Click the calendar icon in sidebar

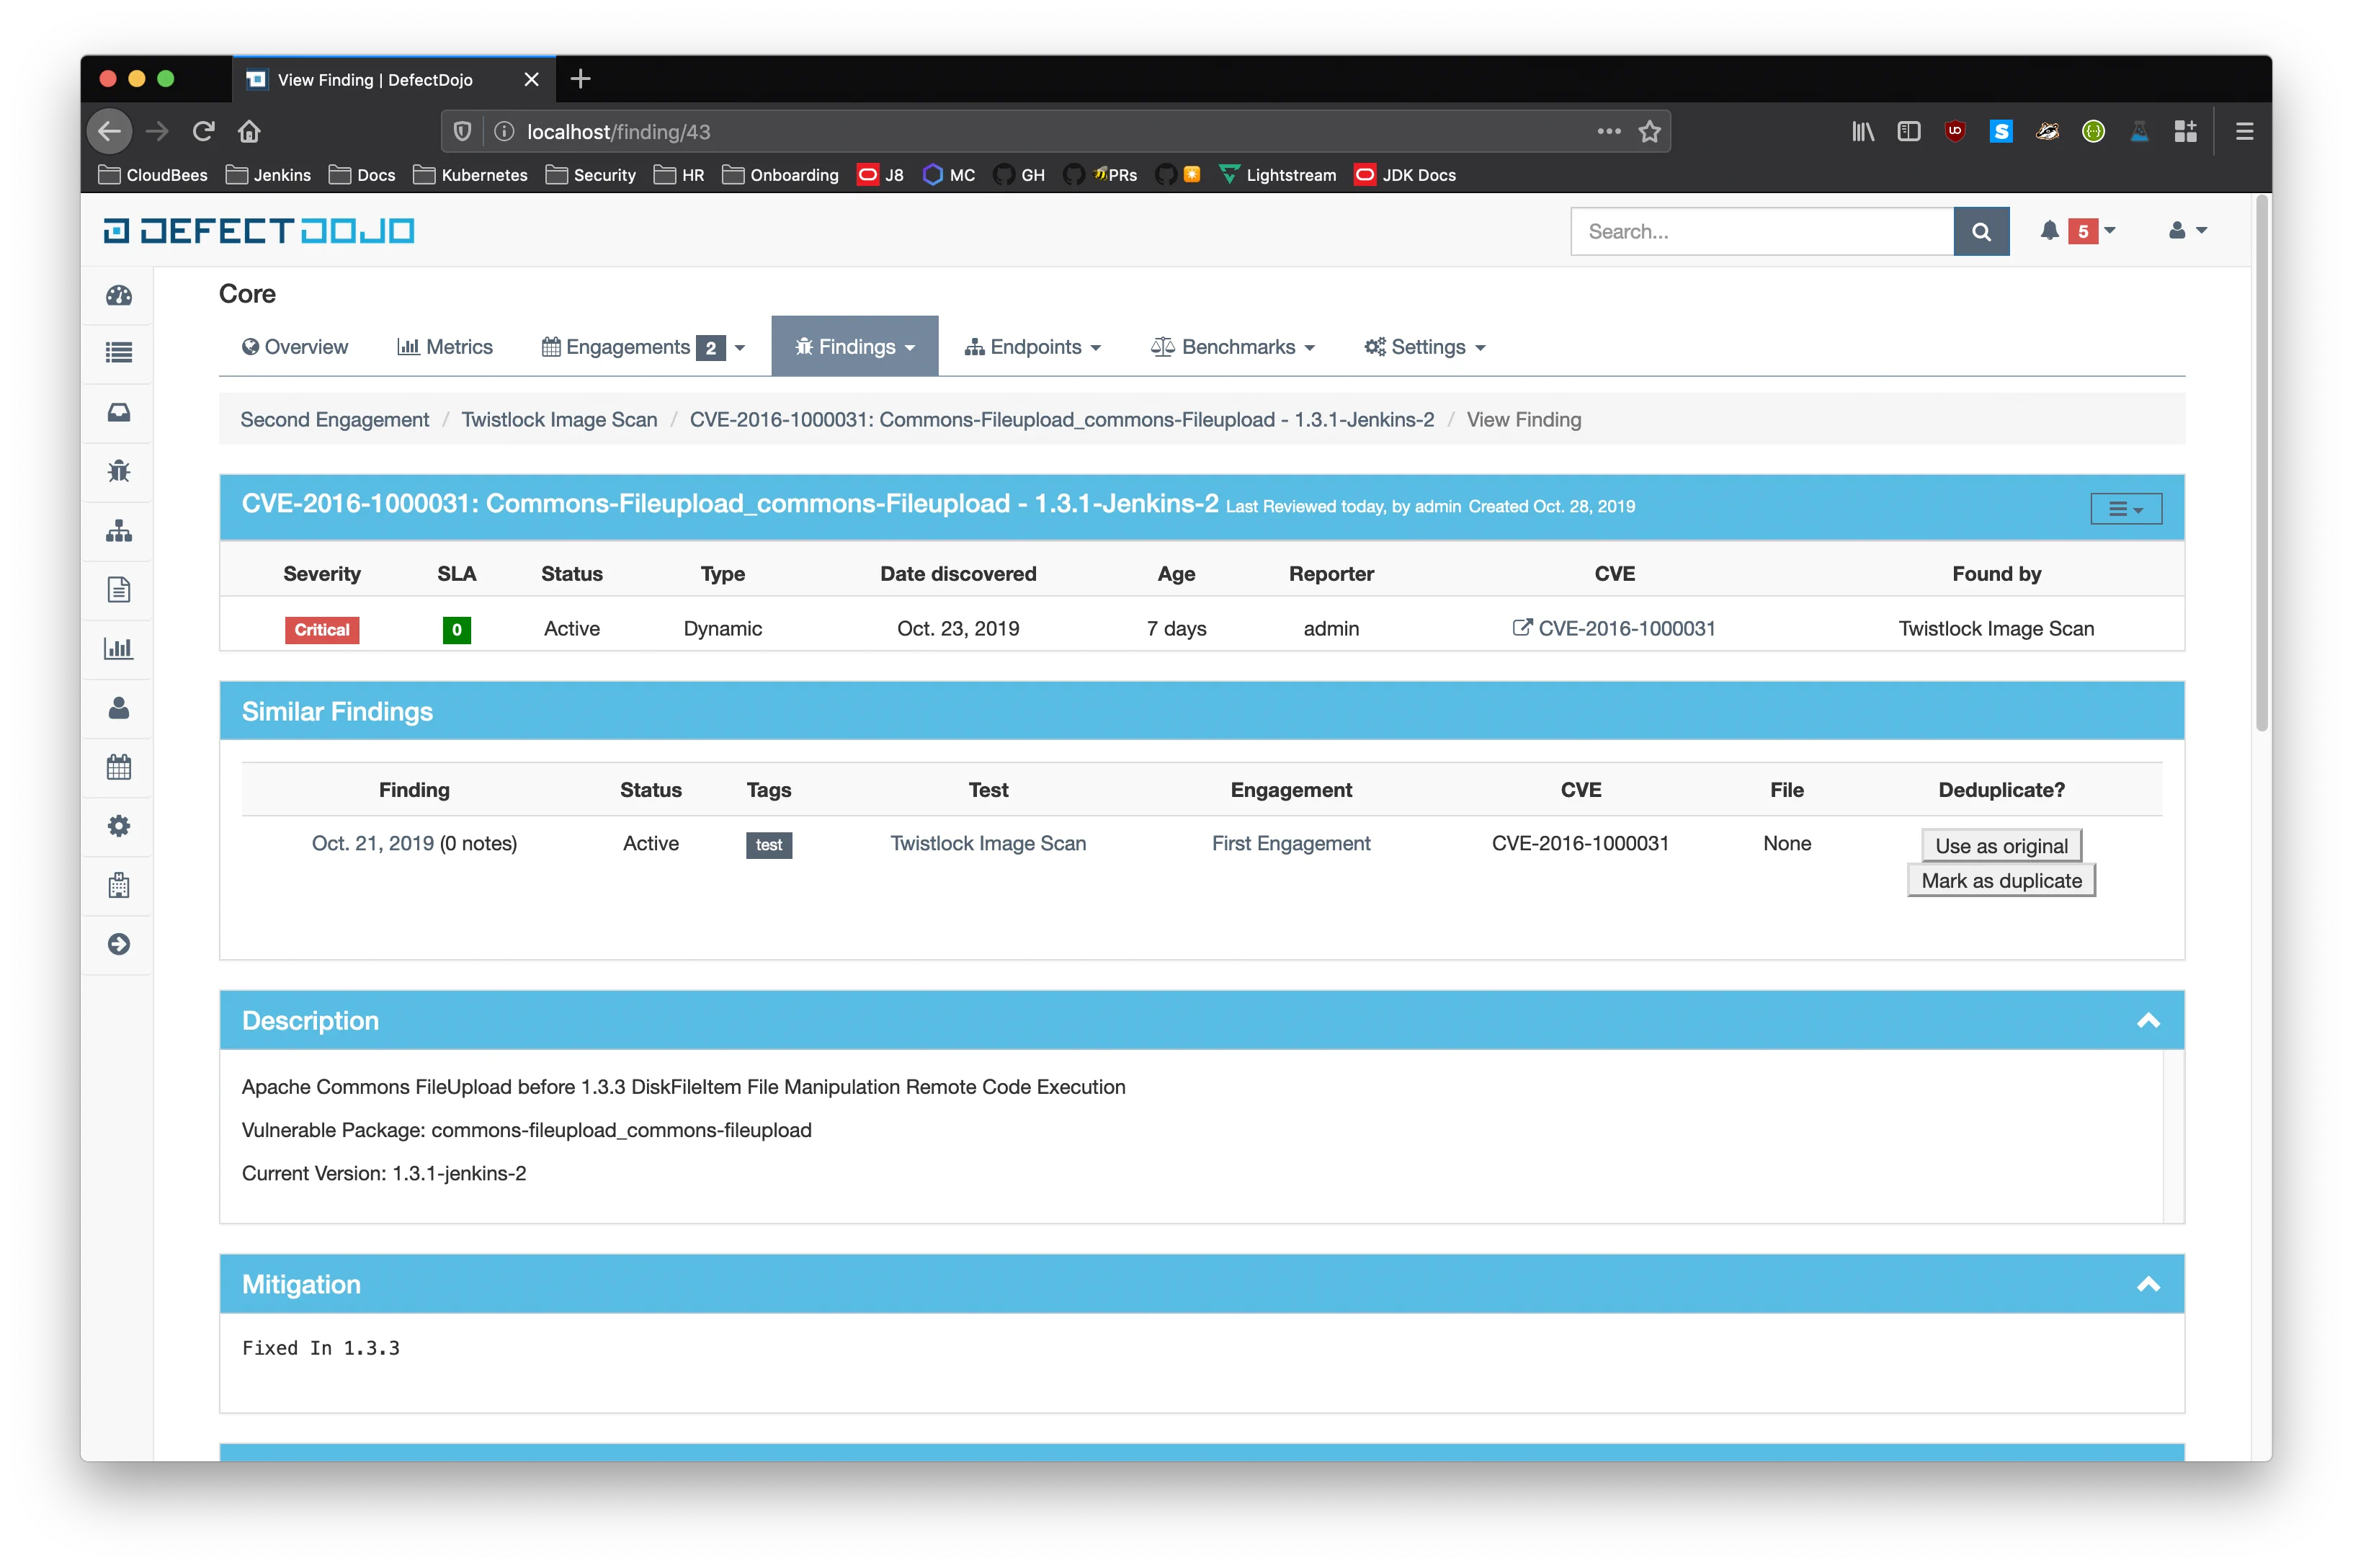(119, 767)
